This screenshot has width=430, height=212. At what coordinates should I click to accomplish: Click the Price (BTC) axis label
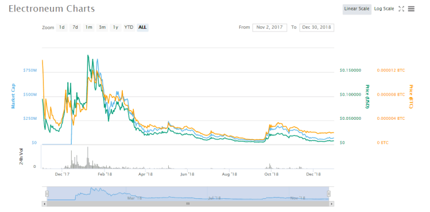[x=410, y=96]
